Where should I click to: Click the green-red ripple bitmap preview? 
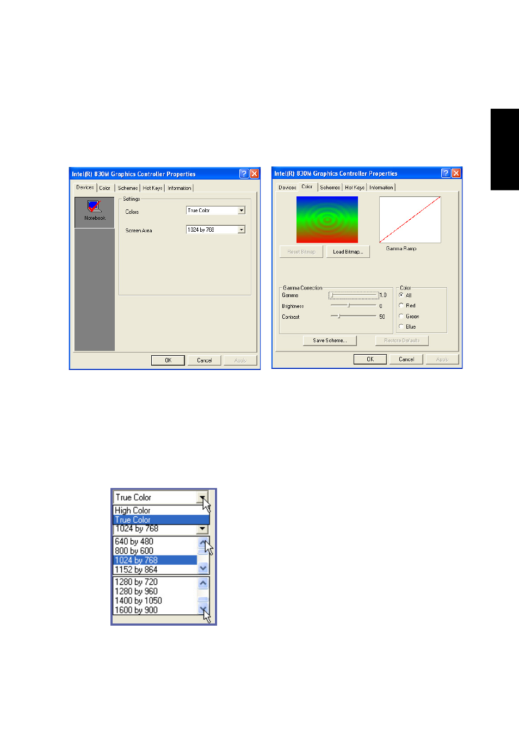[327, 219]
